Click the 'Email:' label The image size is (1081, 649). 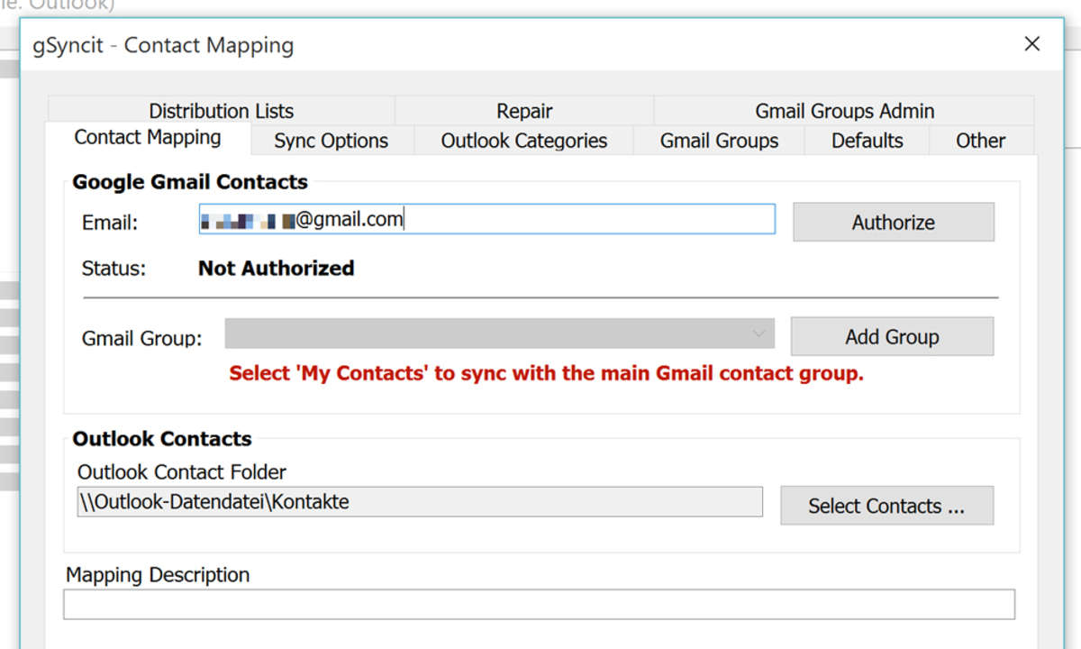point(110,223)
